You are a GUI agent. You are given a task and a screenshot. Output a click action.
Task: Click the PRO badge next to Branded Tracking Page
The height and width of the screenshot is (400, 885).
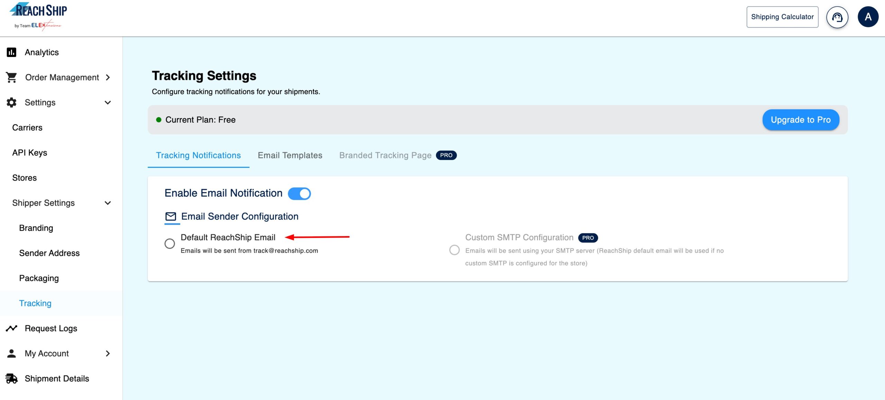446,155
